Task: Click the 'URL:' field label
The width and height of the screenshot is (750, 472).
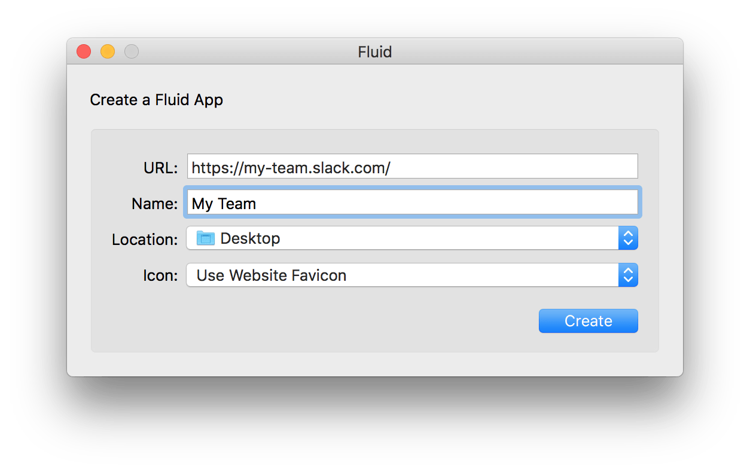Action: 160,168
